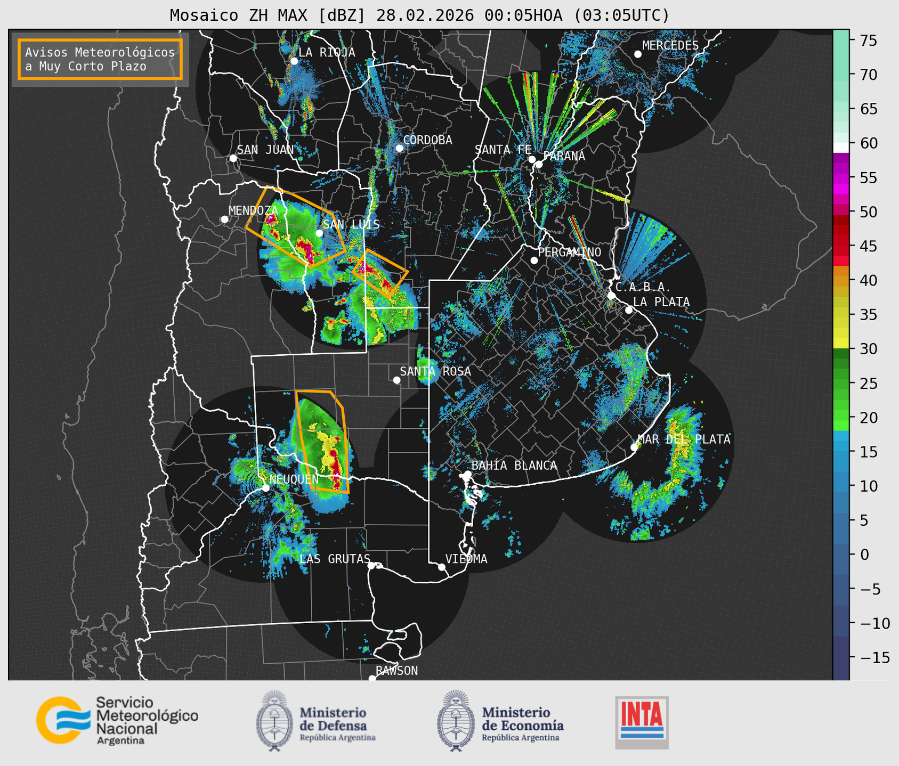Image resolution: width=899 pixels, height=766 pixels.
Task: Click the MENDOZA label text
Action: tap(253, 210)
